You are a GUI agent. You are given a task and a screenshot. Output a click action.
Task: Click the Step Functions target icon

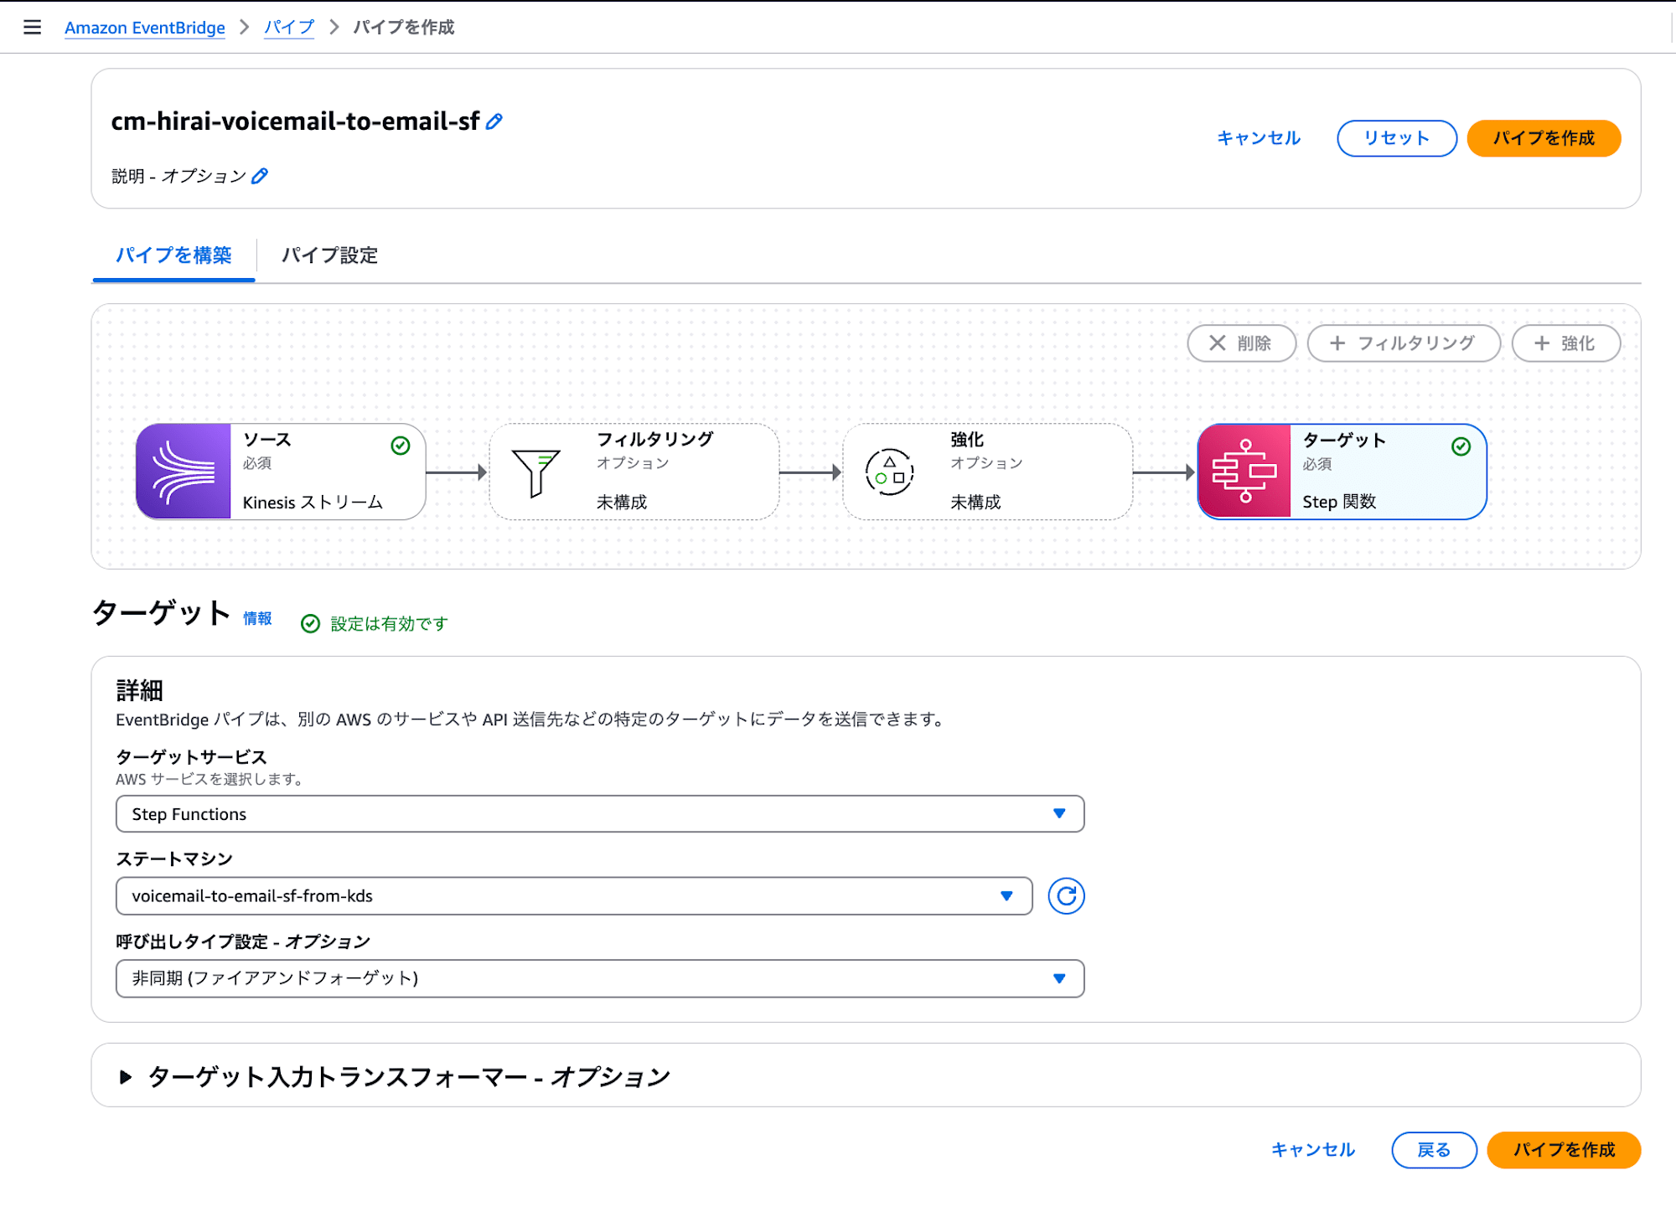tap(1244, 472)
